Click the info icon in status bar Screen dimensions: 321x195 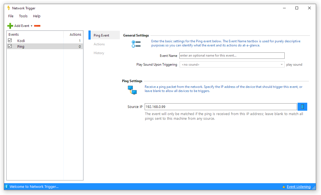[6, 187]
